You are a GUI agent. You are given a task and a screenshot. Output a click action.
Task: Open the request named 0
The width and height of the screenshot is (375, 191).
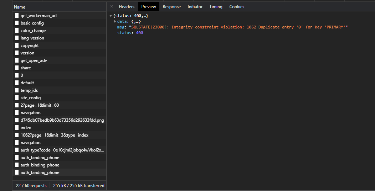click(x=60, y=75)
